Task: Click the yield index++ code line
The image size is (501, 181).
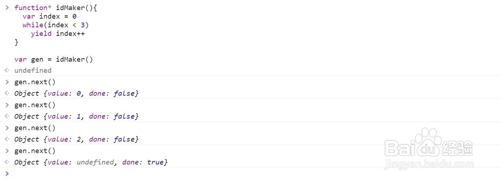Action: 58,34
